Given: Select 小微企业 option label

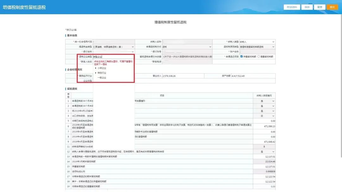Looking at the screenshot, I should click(x=102, y=68).
